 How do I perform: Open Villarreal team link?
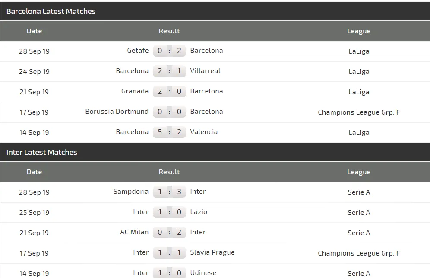pos(205,71)
